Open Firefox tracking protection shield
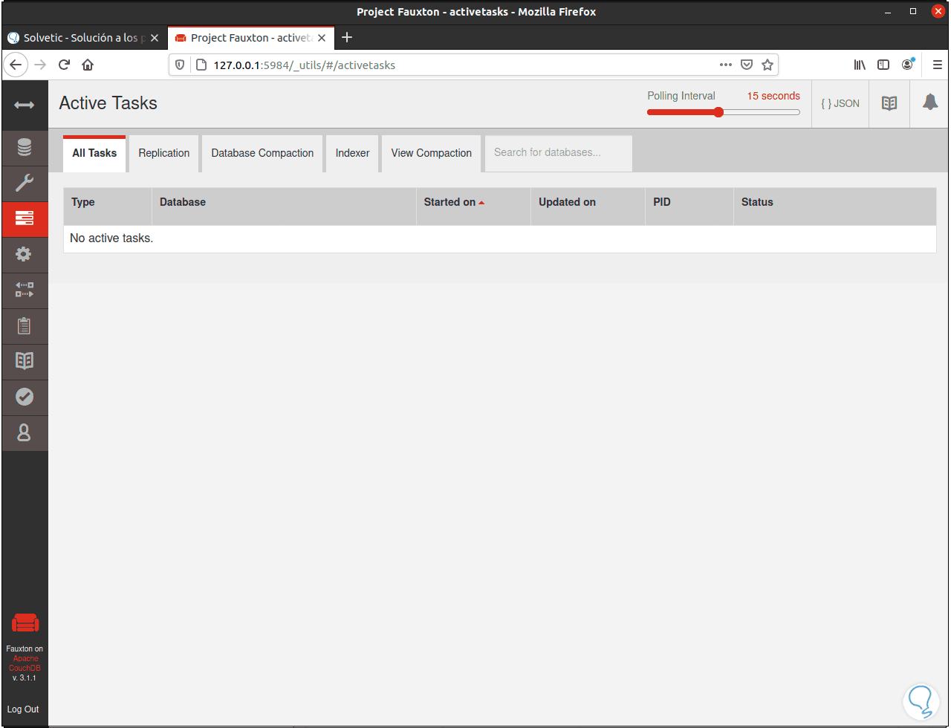This screenshot has height=728, width=951. tap(179, 65)
